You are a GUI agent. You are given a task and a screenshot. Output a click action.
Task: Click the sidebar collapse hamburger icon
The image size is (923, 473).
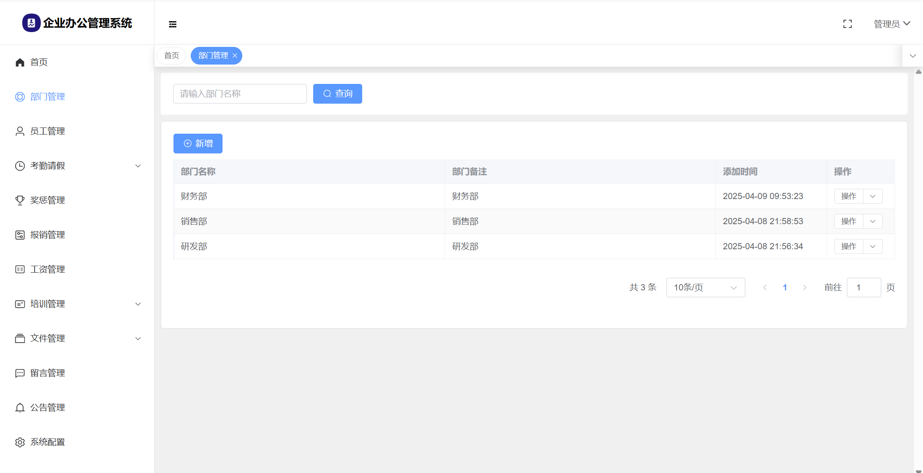coord(173,24)
